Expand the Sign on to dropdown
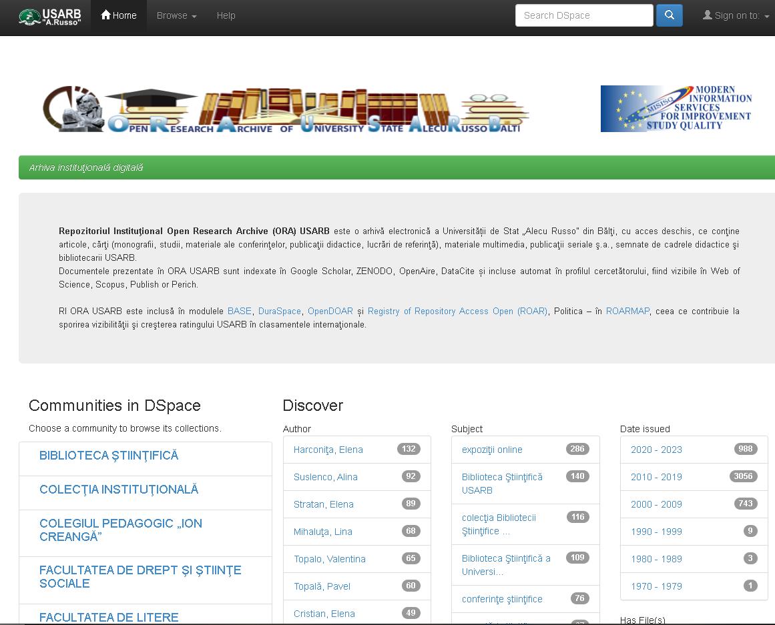Screen dimensions: 775x625 pos(736,16)
